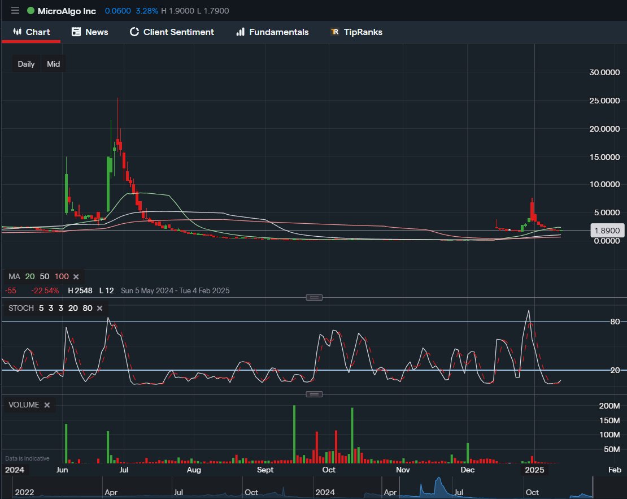
Task: Open the TipRanks tab
Action: [356, 32]
